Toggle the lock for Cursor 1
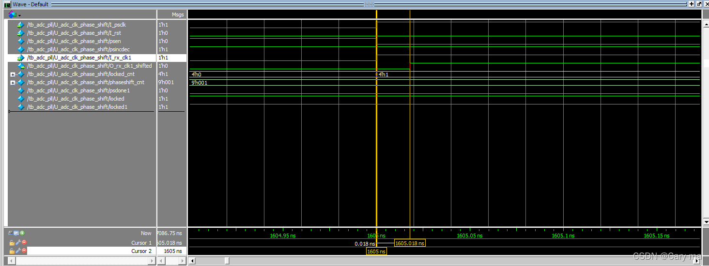709x266 pixels. (12, 242)
